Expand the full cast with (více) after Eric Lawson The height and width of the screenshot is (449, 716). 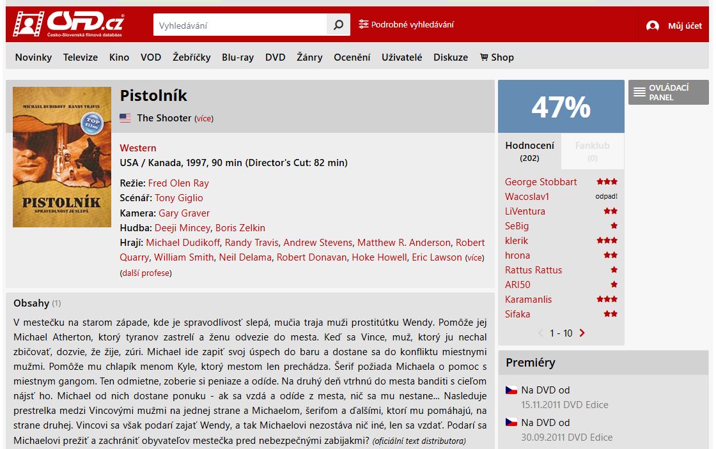point(474,258)
